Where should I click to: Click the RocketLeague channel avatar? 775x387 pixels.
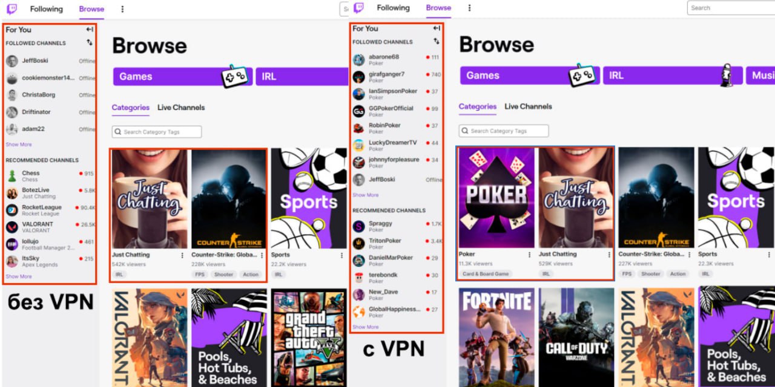12,210
